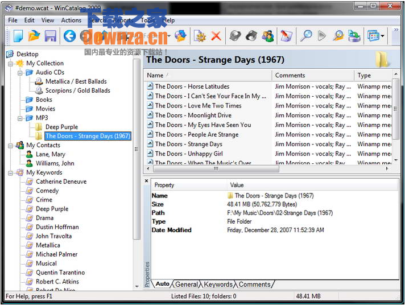Image resolution: width=405 pixels, height=305 pixels.
Task: Select Quentin Tarantino keyword in tree
Action: [x=60, y=273]
